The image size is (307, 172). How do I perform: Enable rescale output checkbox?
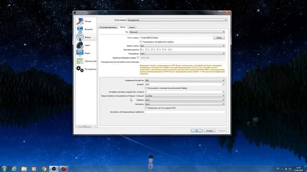tap(138, 58)
